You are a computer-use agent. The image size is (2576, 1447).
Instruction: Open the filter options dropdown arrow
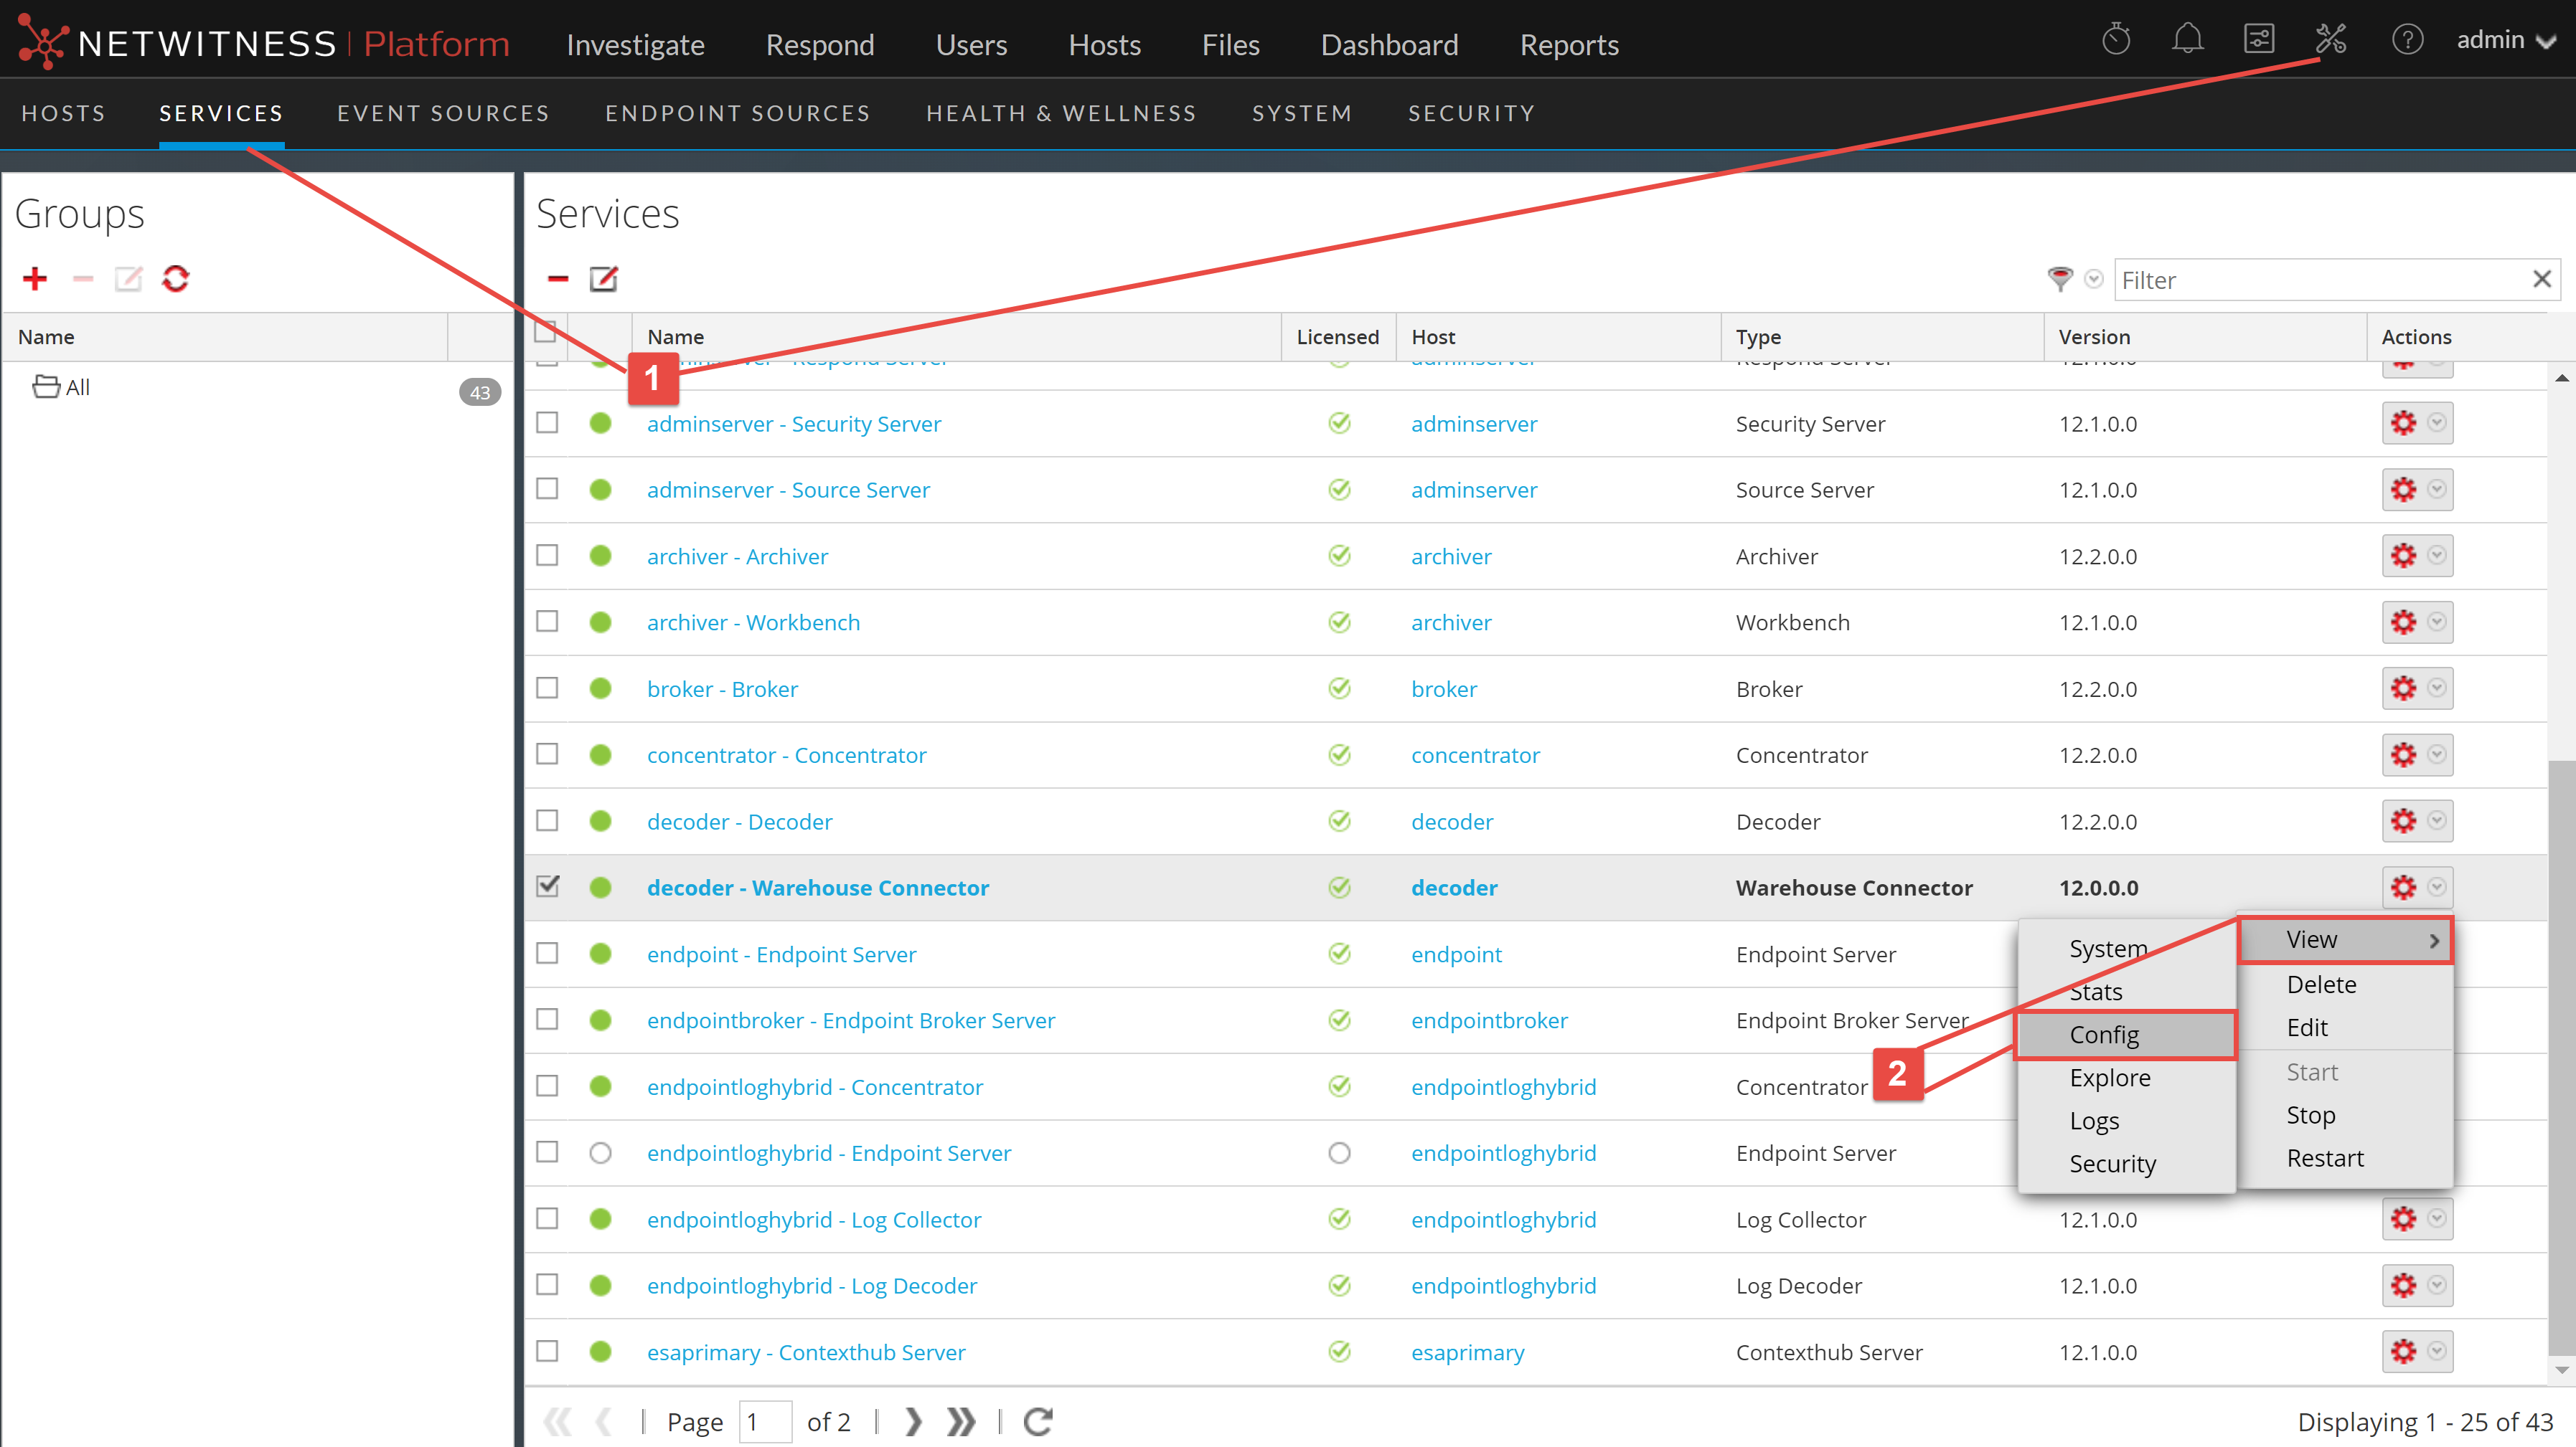pos(2094,279)
